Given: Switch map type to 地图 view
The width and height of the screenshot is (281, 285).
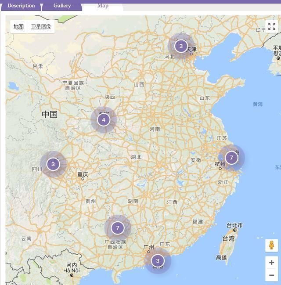Looking at the screenshot, I should pos(18,27).
